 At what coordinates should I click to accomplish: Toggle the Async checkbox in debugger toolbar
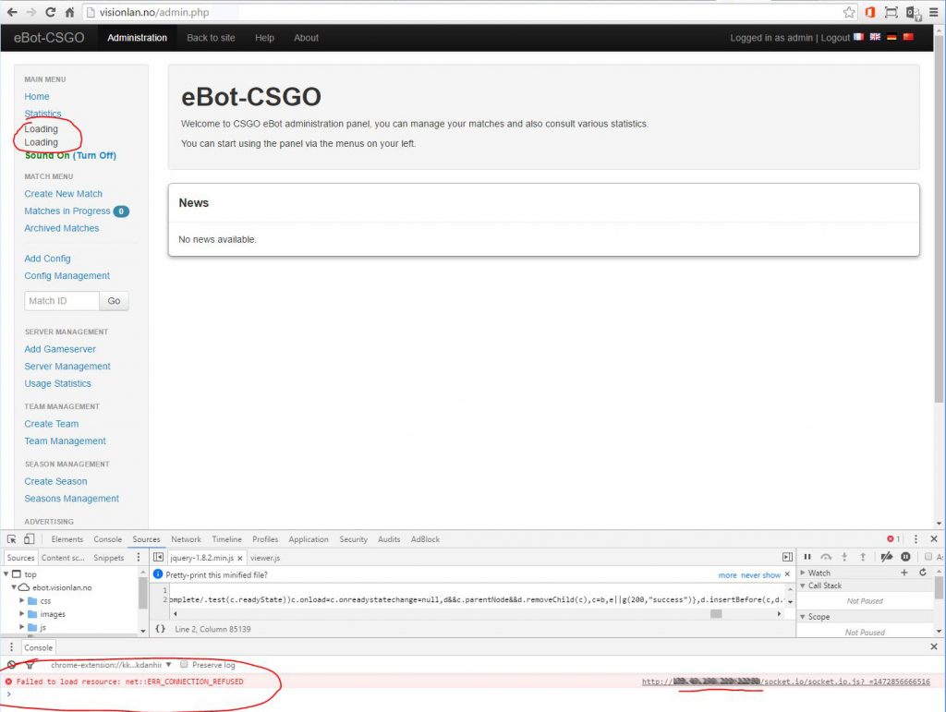(x=928, y=557)
